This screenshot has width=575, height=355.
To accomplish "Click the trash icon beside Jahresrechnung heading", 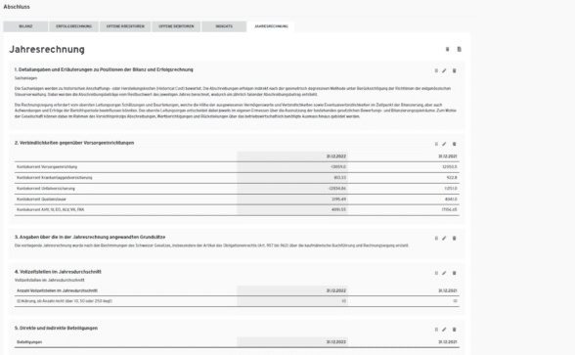I will click(x=448, y=49).
